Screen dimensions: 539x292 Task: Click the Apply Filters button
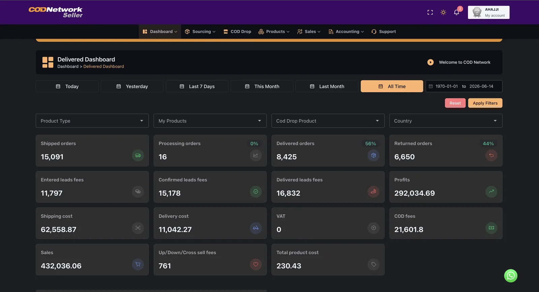coord(485,103)
